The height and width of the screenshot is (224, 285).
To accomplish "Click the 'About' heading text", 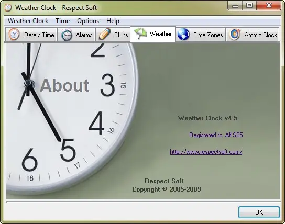I will (65, 85).
